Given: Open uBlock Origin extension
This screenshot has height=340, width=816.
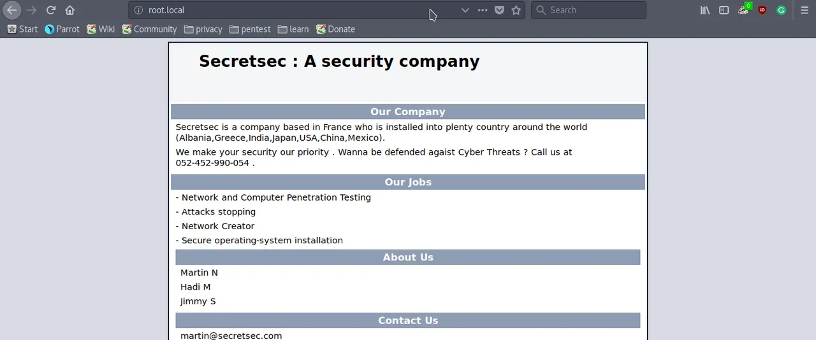Looking at the screenshot, I should [762, 10].
